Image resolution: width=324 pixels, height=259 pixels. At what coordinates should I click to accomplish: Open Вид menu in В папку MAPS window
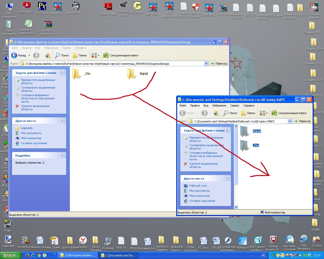[x=206, y=105]
